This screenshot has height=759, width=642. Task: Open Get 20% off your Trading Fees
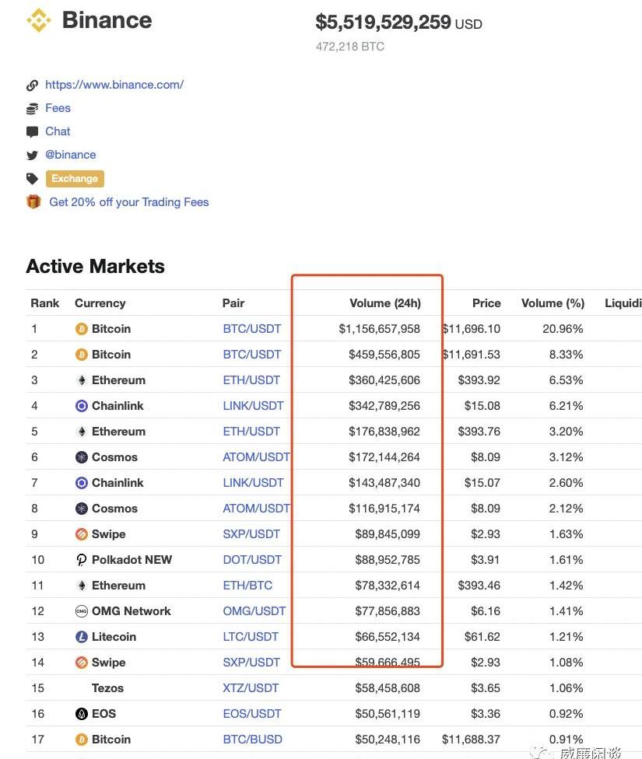pos(128,202)
